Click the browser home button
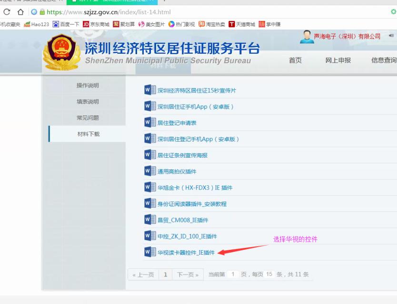The width and height of the screenshot is (397, 304). [20, 12]
